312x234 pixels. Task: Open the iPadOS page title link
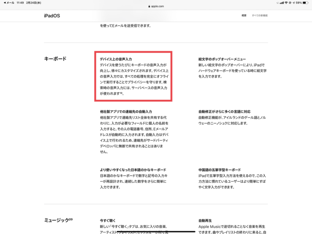(x=52, y=16)
